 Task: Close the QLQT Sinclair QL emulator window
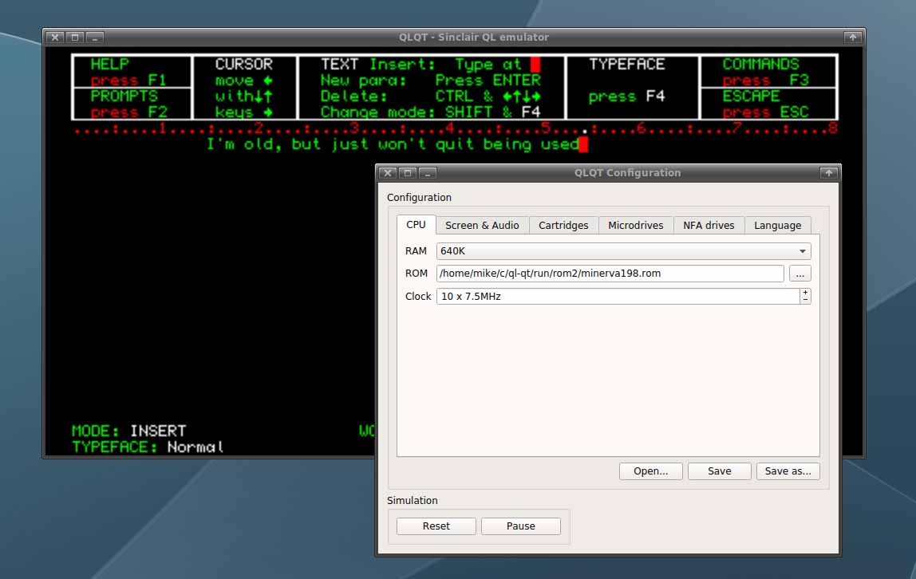click(55, 37)
